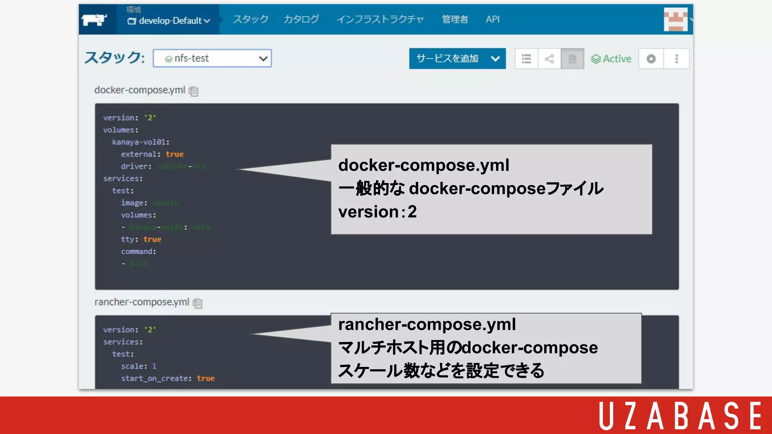The width and height of the screenshot is (772, 434).
Task: Open the user avatar menu
Action: [676, 20]
